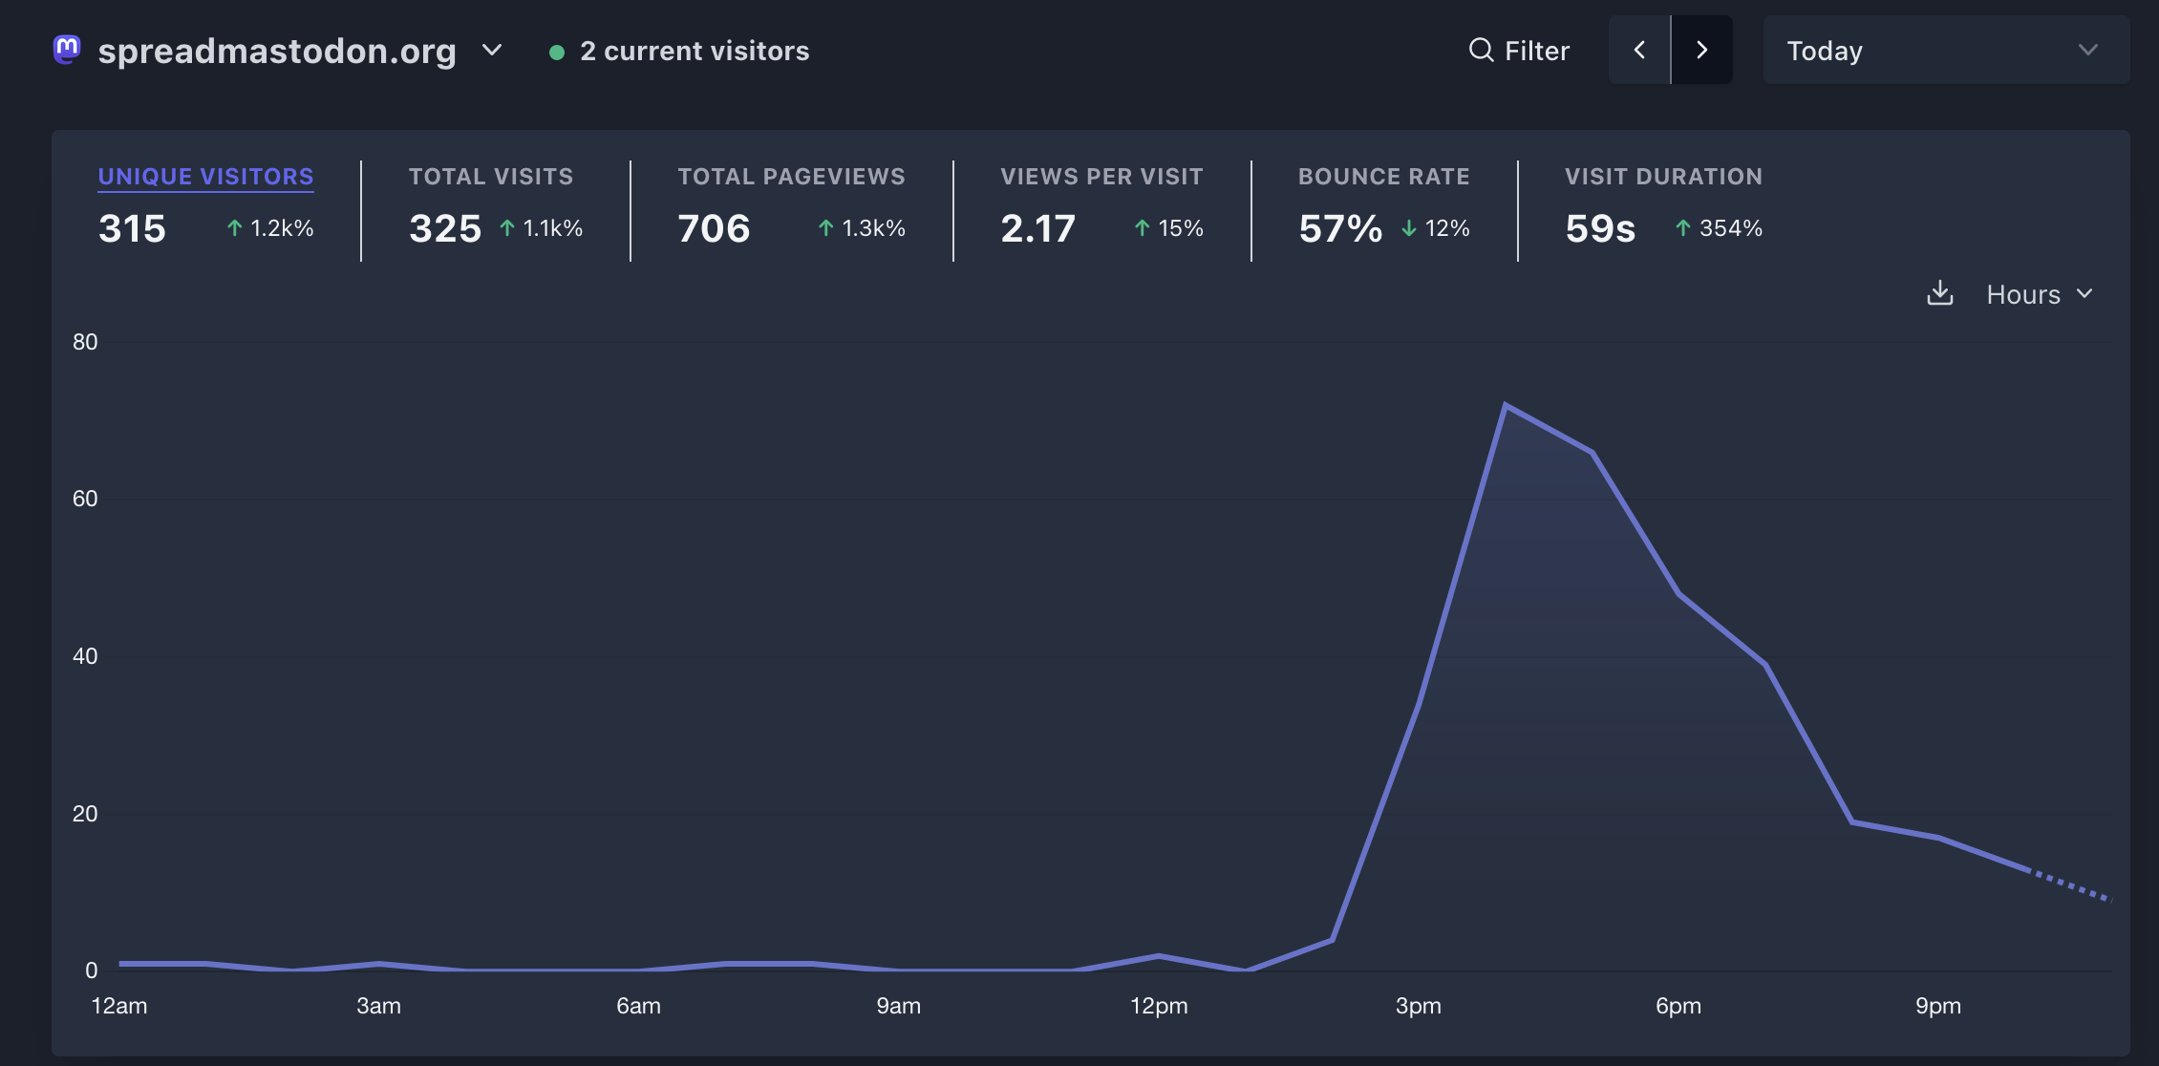
Task: Click the 9pm x-axis label
Action: tap(1938, 1006)
